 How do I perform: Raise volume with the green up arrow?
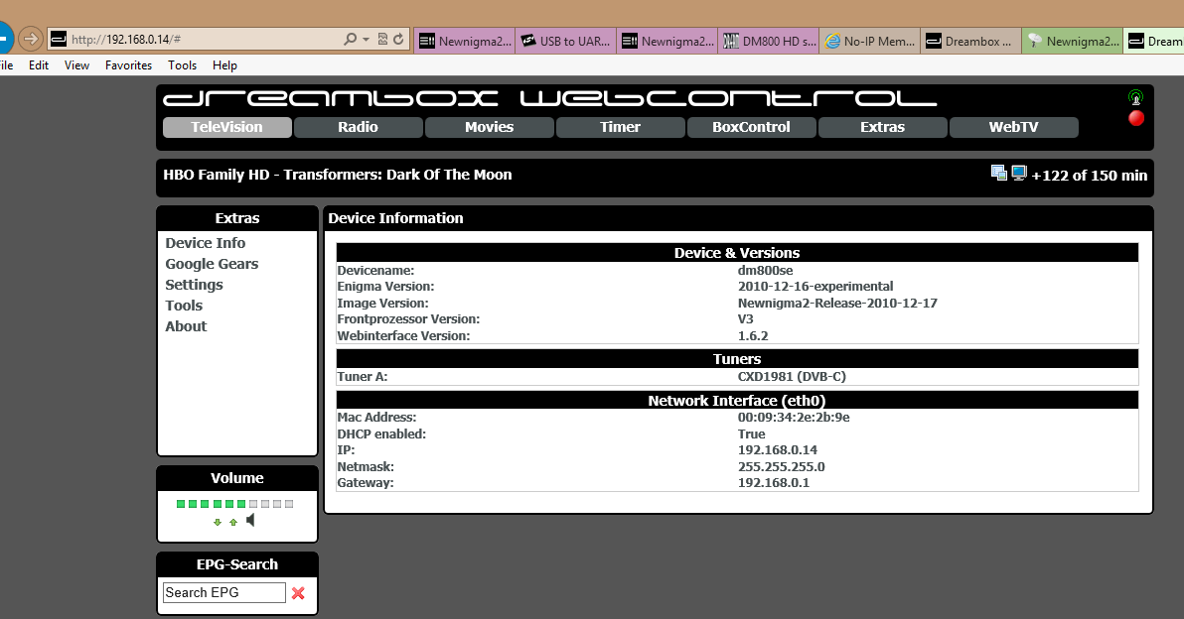[x=233, y=522]
